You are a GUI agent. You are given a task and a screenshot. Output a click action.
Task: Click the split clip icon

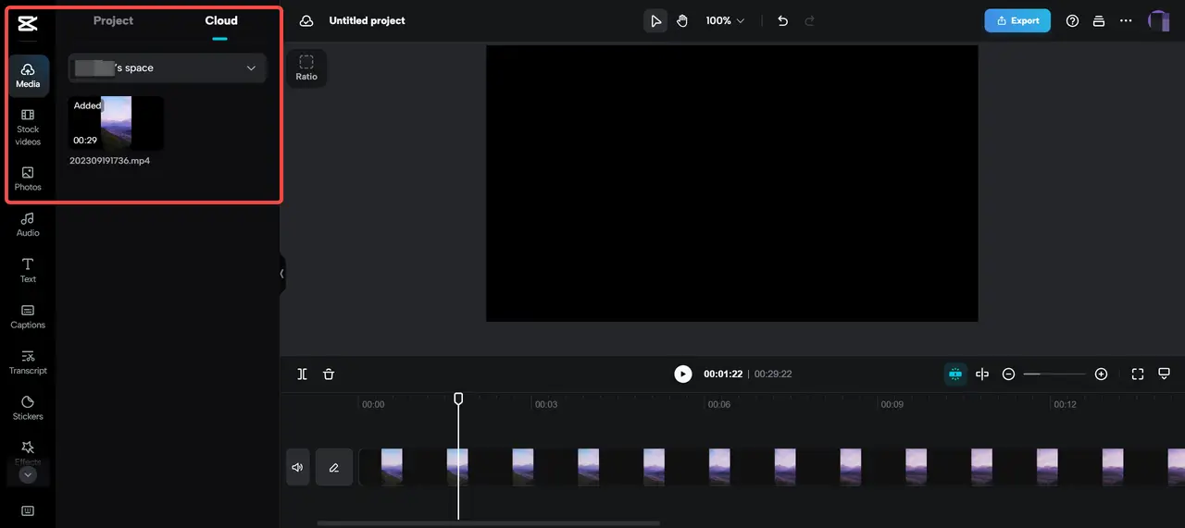coord(302,375)
